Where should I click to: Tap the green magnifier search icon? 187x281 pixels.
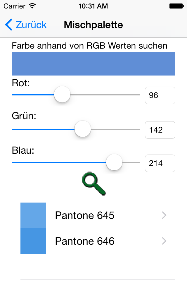(x=93, y=183)
